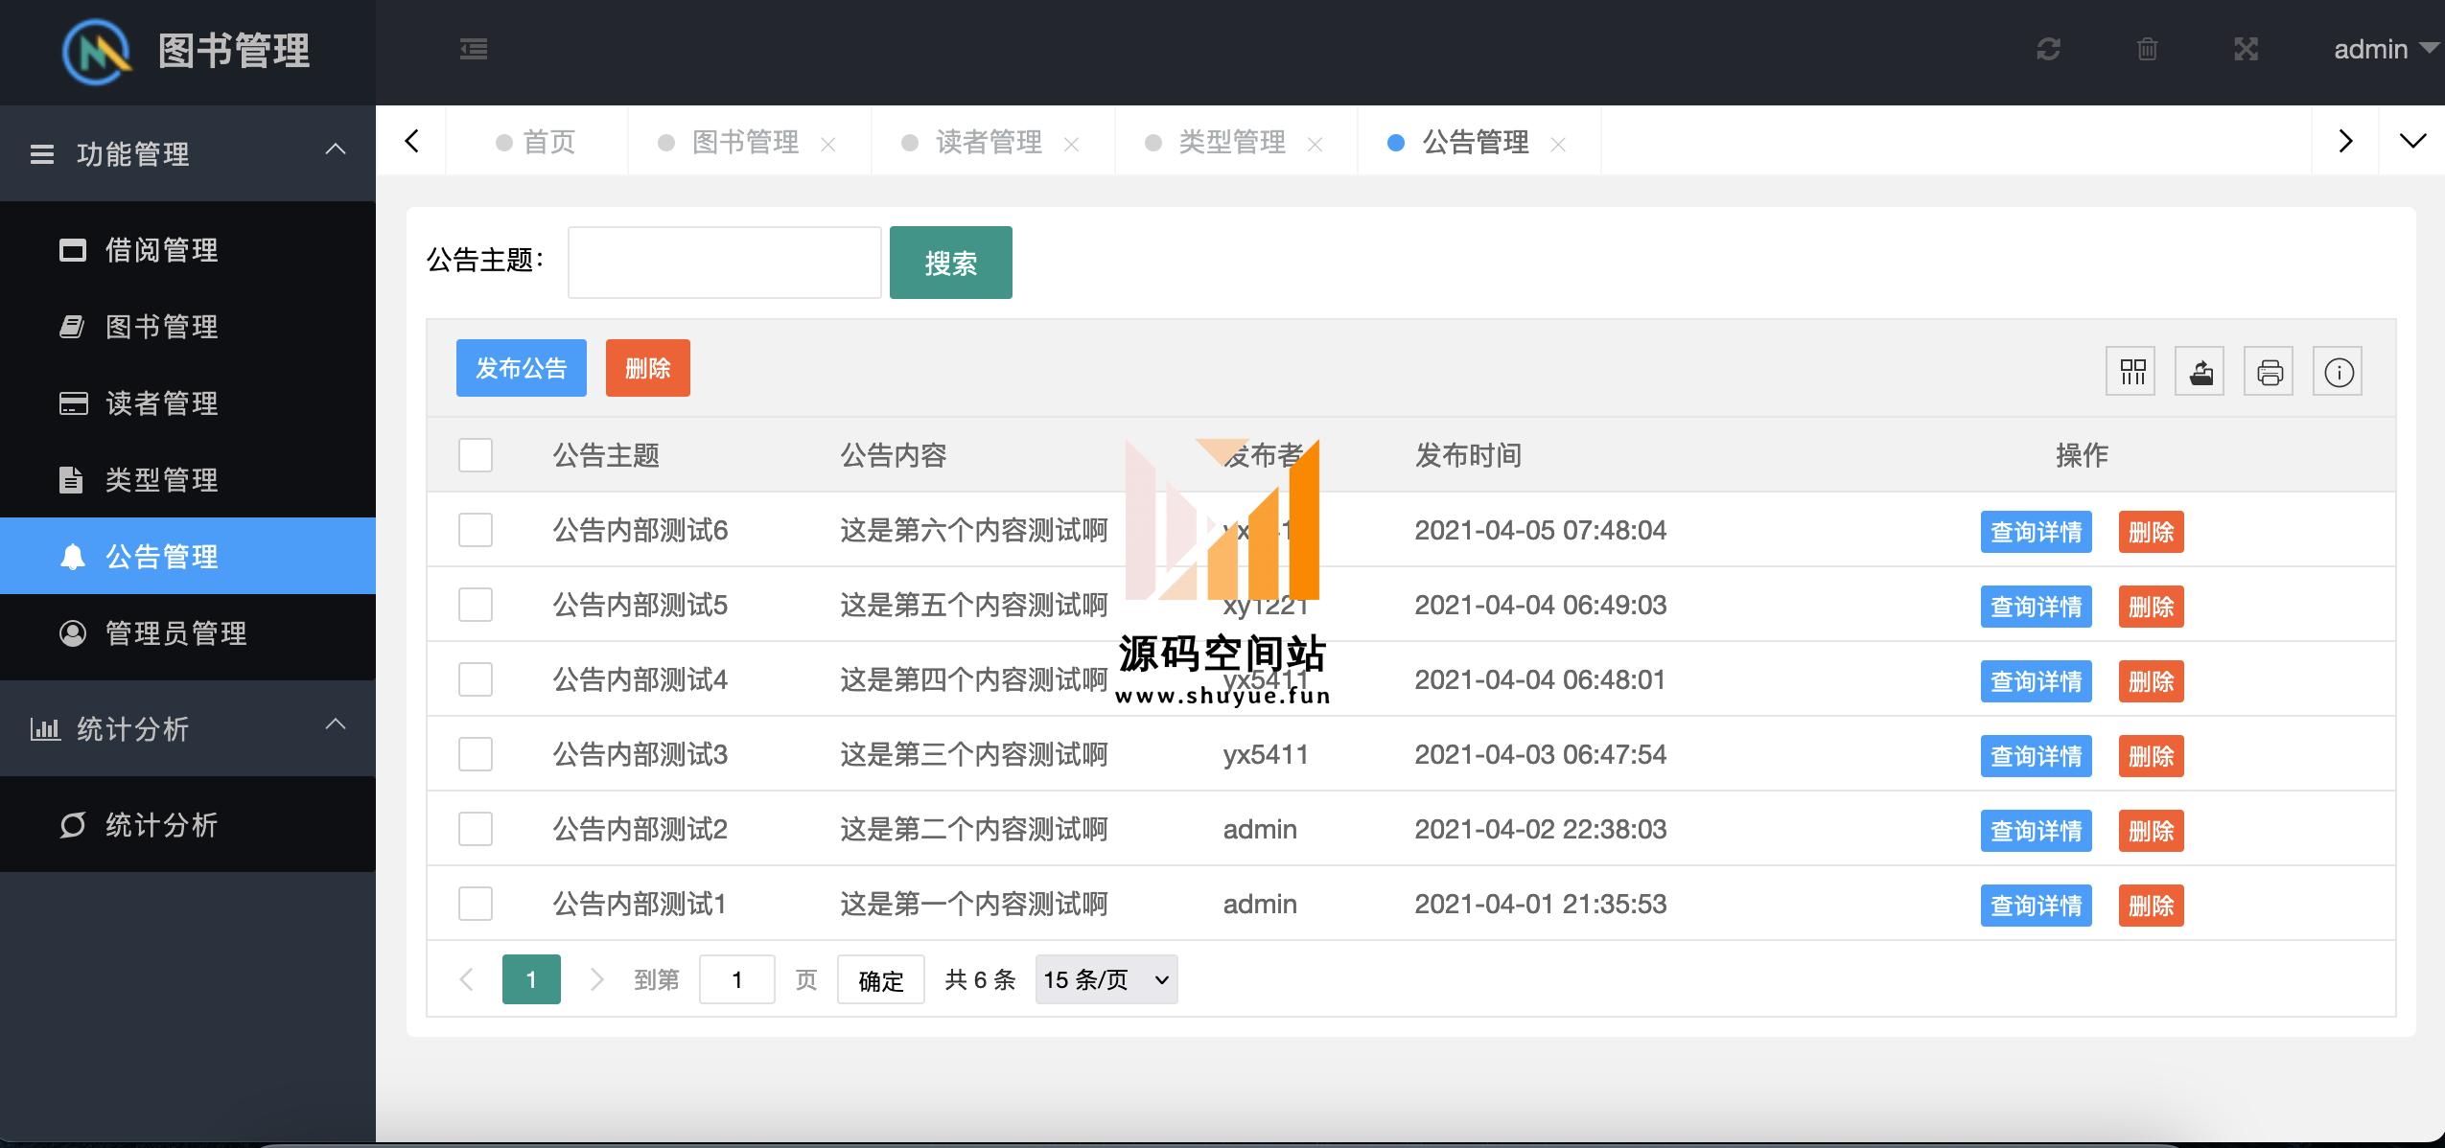This screenshot has height=1148, width=2445.
Task: Click the 确定 pagination button
Action: [881, 979]
